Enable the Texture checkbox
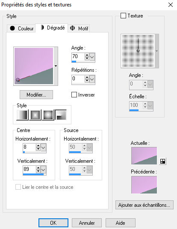The width and height of the screenshot is (177, 229). point(123,16)
